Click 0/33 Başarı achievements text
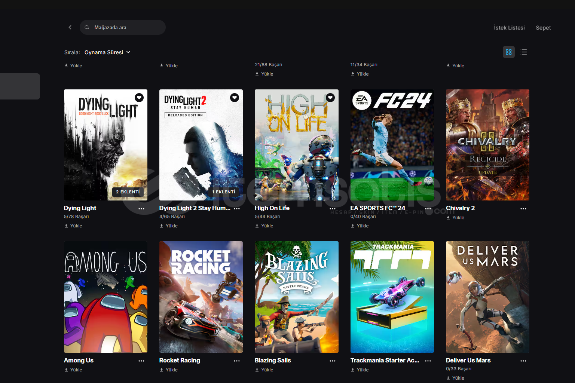 [459, 369]
